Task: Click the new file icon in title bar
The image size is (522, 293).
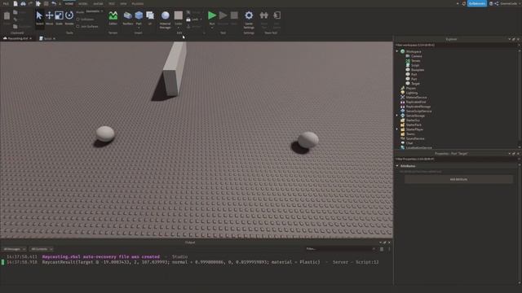Action: (15, 3)
